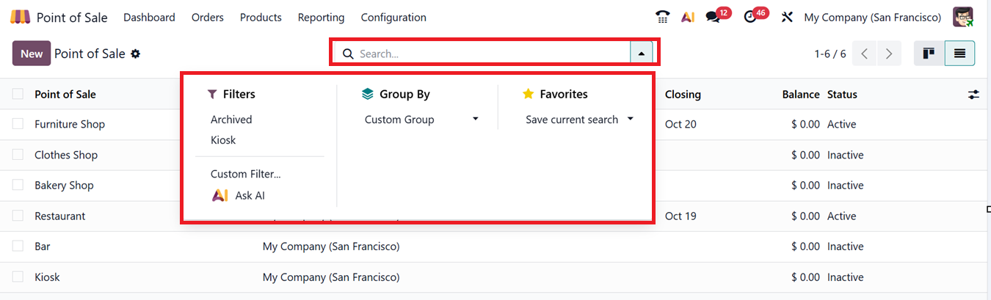Select the Archived filter

pyautogui.click(x=231, y=120)
